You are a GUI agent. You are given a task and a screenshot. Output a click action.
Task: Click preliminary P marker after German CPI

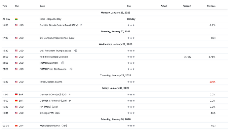(70, 101)
